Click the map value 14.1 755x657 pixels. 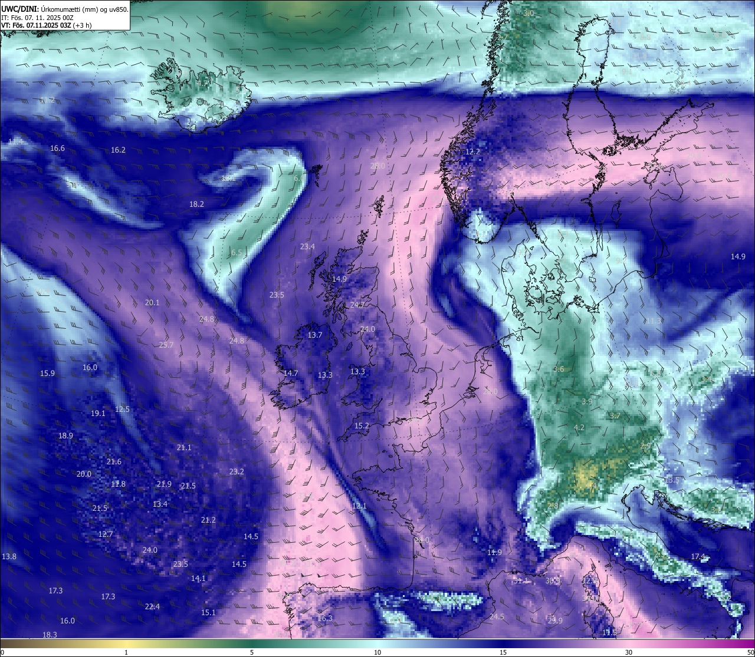pos(198,579)
